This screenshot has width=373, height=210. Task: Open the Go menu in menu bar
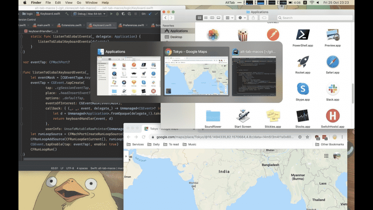click(x=79, y=3)
